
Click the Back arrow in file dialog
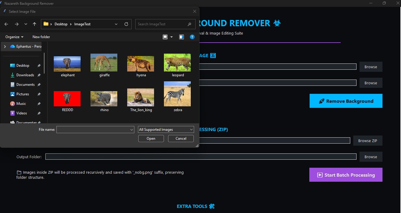pos(6,24)
